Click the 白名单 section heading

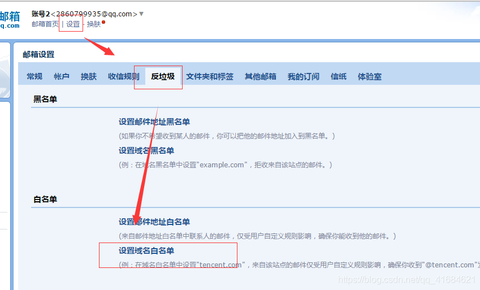(x=45, y=200)
